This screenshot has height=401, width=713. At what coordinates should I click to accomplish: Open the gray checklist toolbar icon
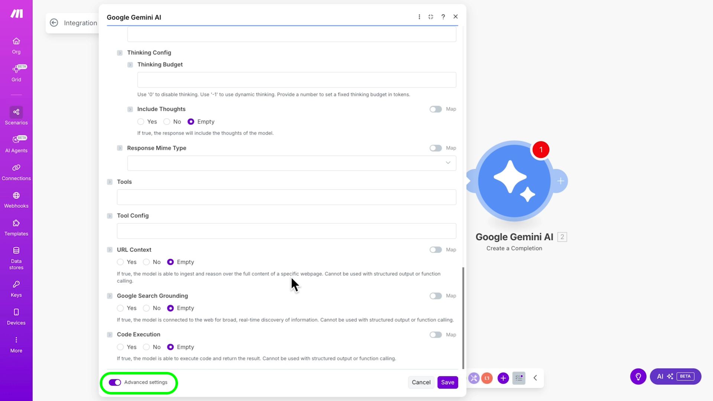tap(519, 378)
